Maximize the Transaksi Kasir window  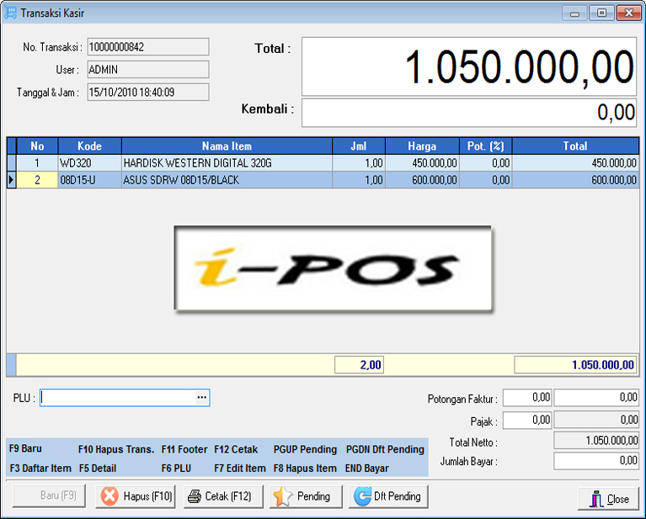[601, 13]
